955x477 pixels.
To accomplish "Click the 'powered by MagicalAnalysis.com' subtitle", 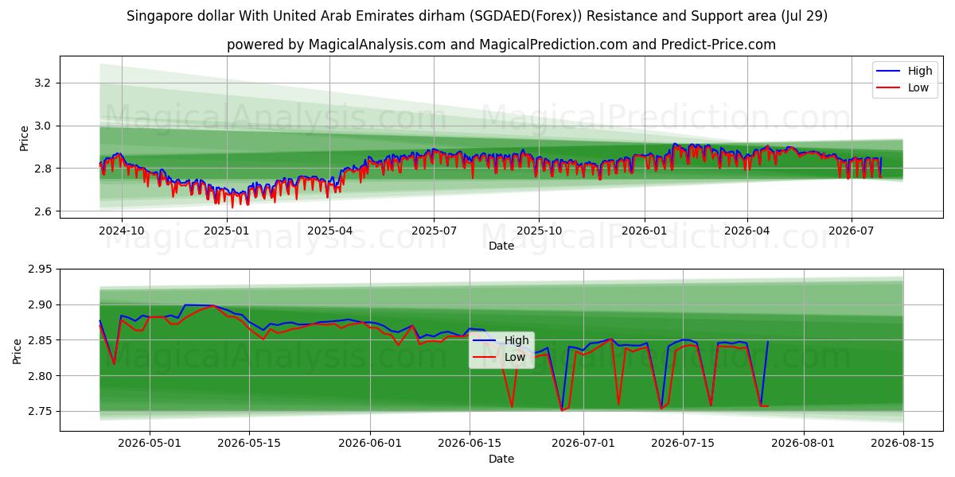I will click(x=501, y=45).
